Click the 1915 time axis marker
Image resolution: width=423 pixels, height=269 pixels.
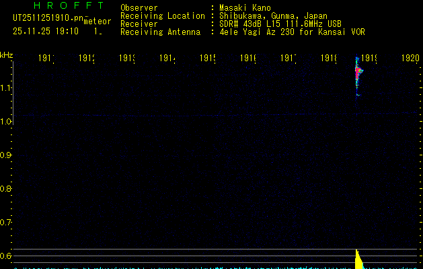[207, 59]
